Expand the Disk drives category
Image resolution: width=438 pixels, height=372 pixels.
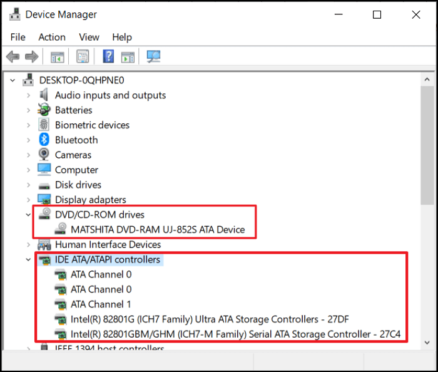pos(29,185)
